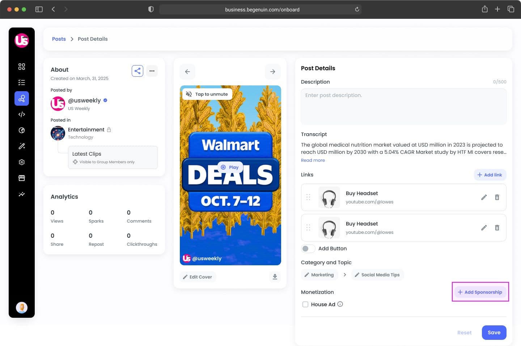Click the lock icon beside Entertainment
Screen dimensions: 521x346
(x=109, y=130)
